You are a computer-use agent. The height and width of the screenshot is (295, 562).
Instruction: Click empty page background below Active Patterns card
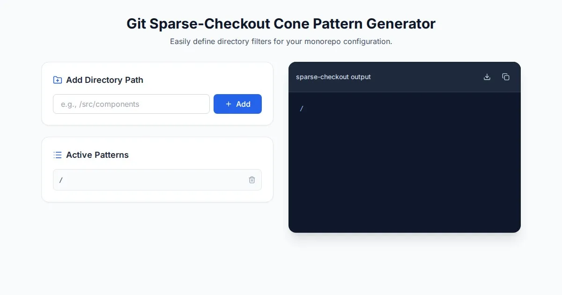(x=157, y=248)
